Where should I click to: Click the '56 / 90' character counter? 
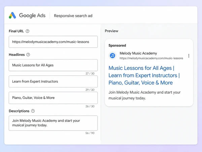click(x=90, y=133)
